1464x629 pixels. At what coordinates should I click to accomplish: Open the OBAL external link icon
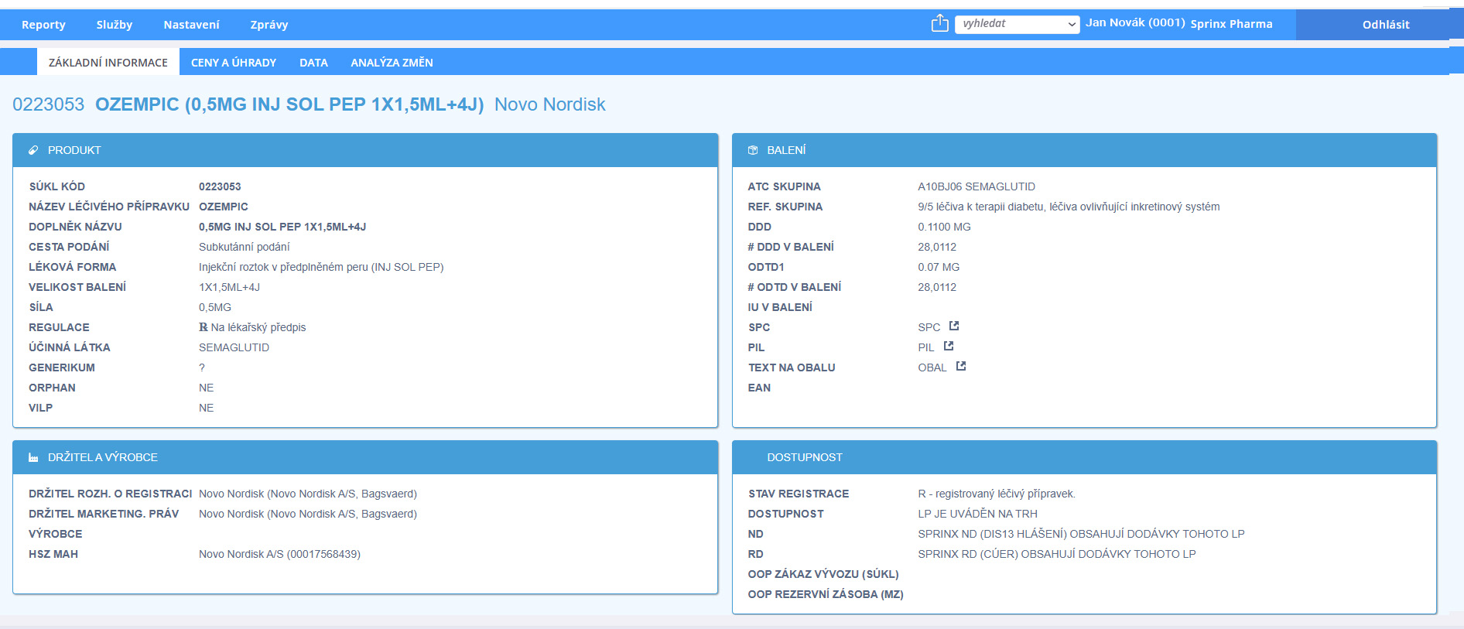tap(961, 366)
